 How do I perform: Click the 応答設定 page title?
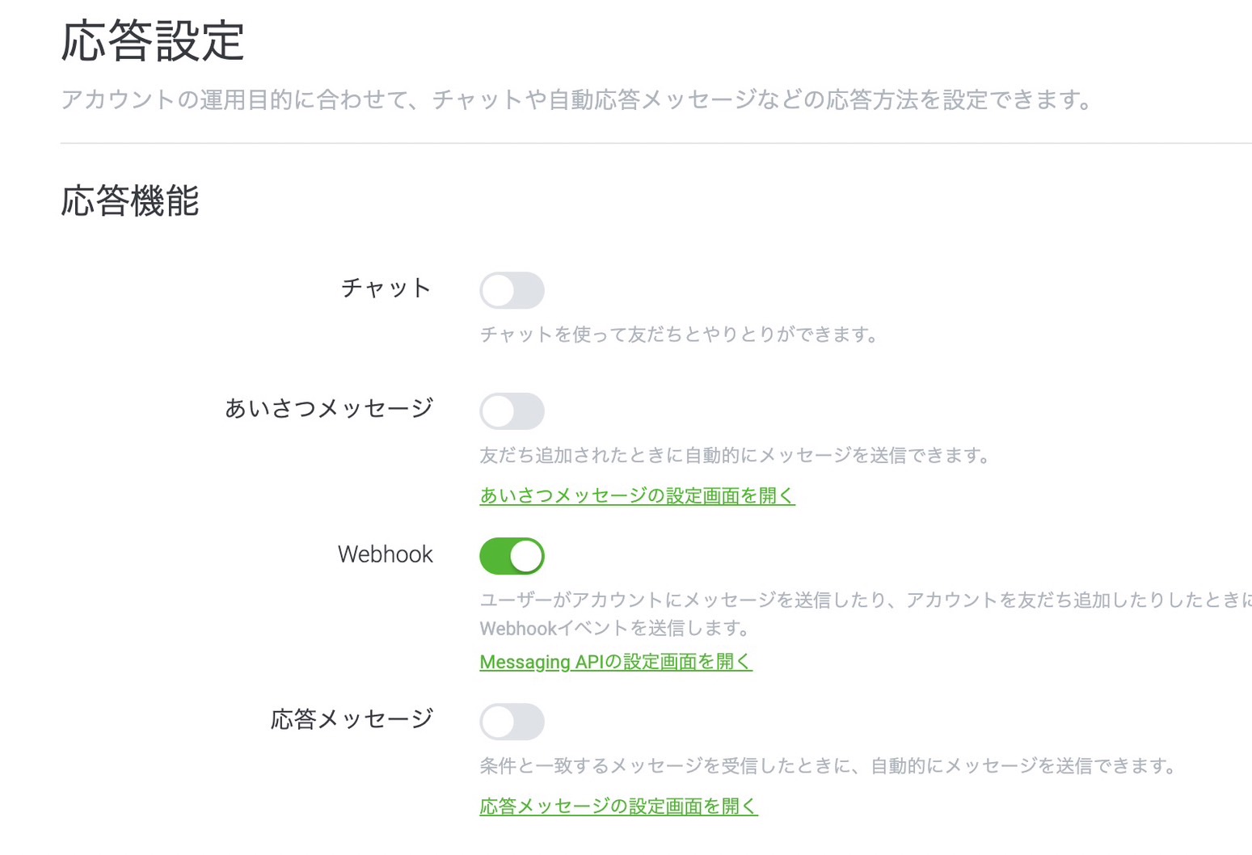coord(153,40)
